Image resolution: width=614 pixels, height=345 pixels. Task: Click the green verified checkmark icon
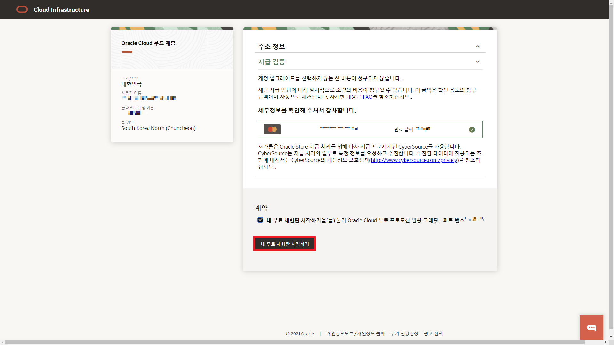(472, 130)
